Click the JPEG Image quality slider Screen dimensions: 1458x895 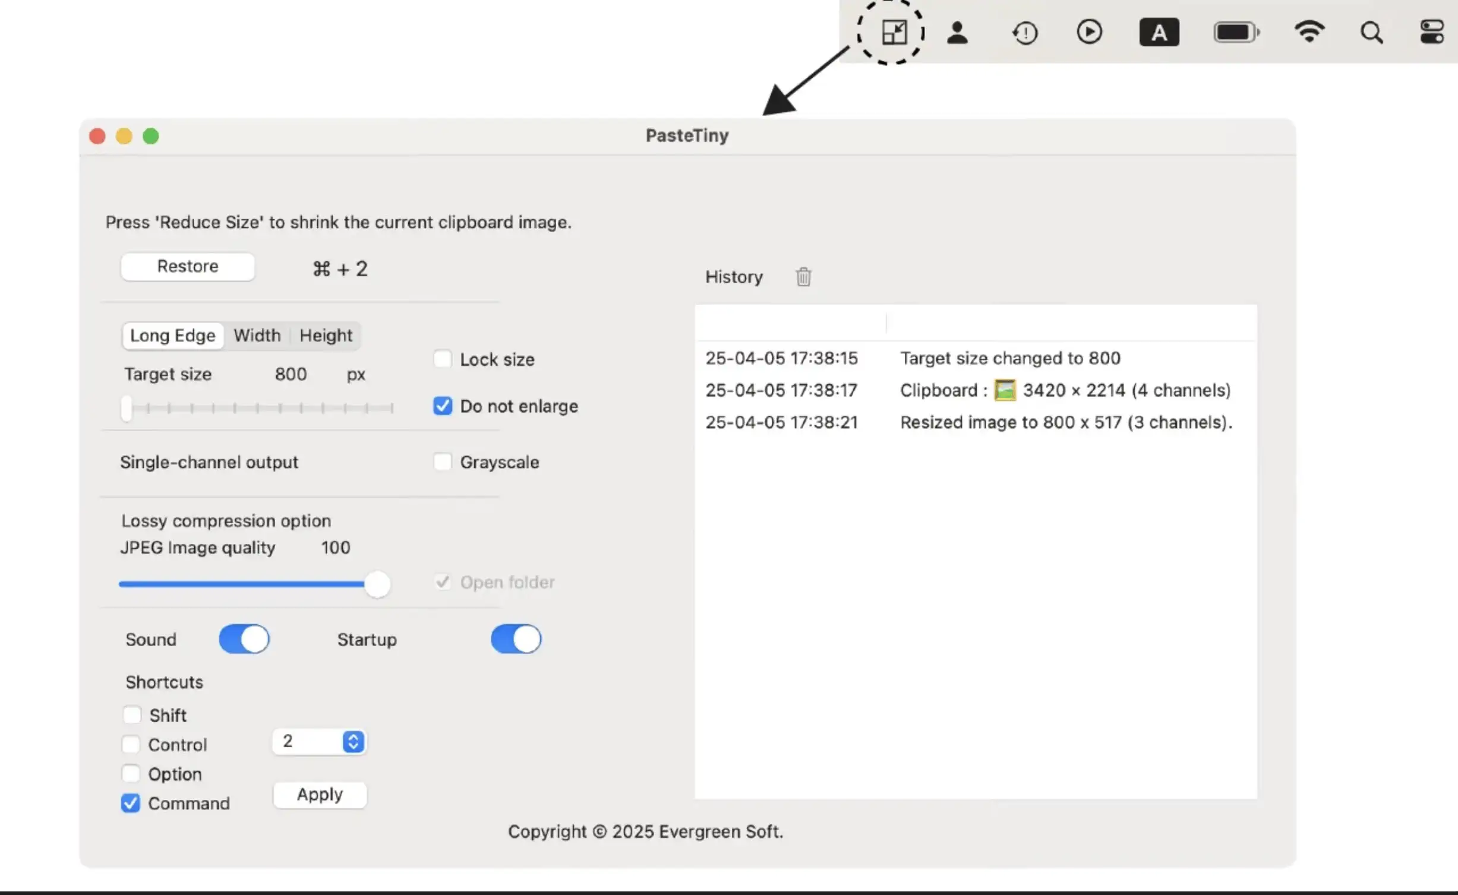click(x=254, y=584)
